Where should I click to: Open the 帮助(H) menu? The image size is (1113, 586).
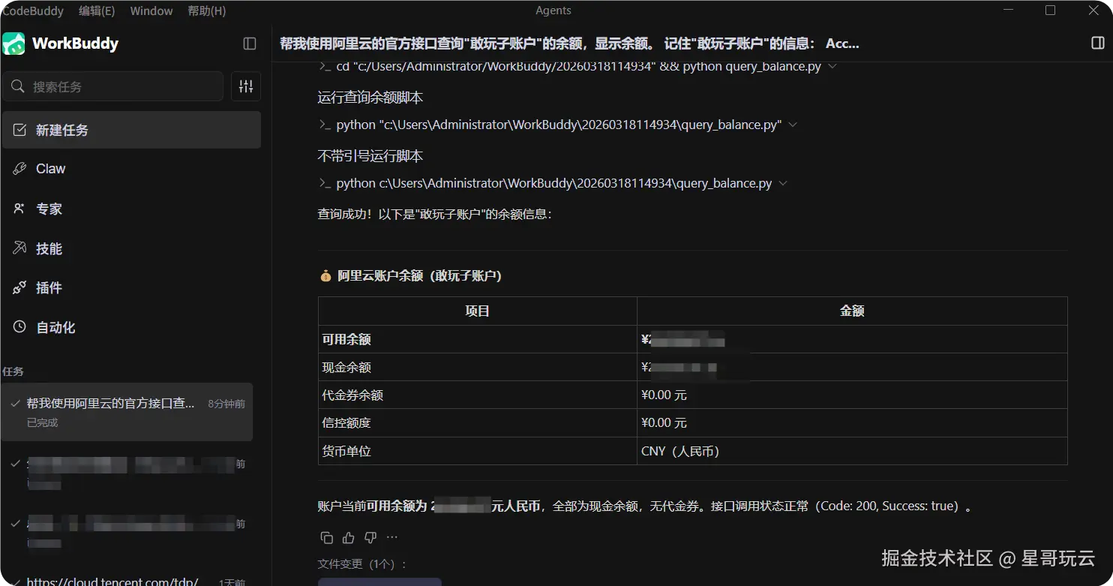(206, 11)
